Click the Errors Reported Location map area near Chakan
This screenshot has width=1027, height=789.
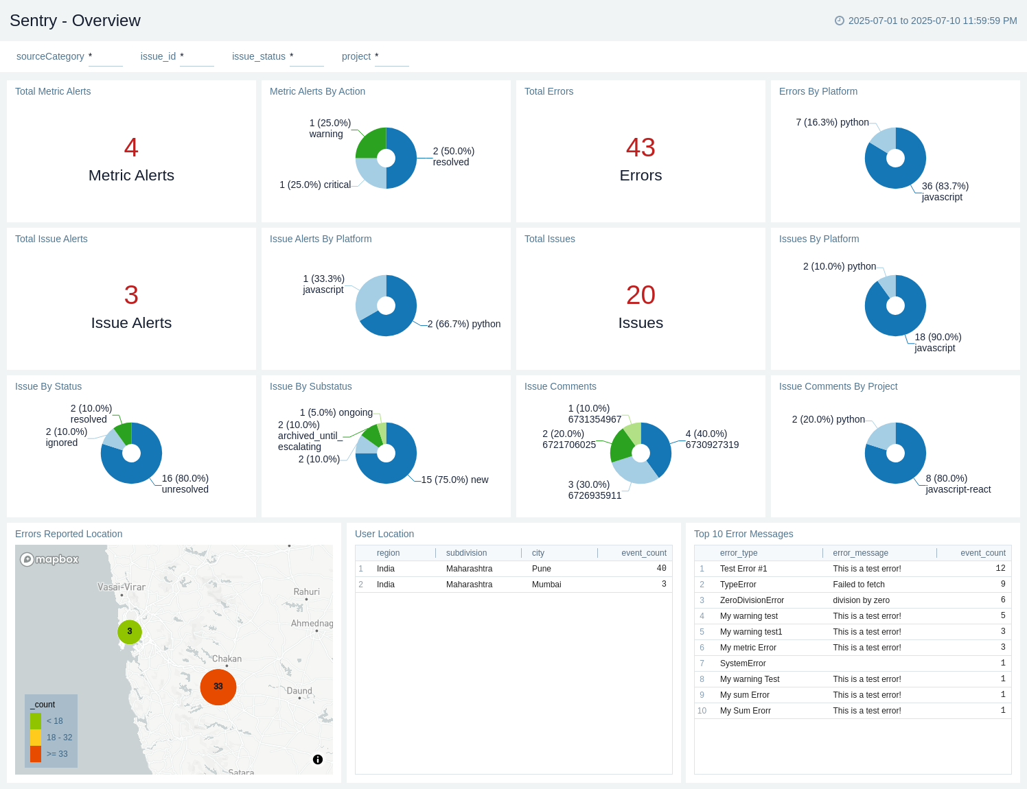[x=227, y=659]
